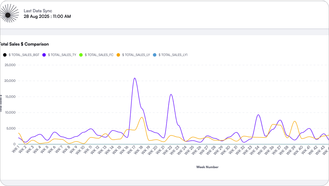This screenshot has height=186, width=329.
Task: Toggle the $ TOTAL_SALES_BGT series label
Action: [24, 55]
